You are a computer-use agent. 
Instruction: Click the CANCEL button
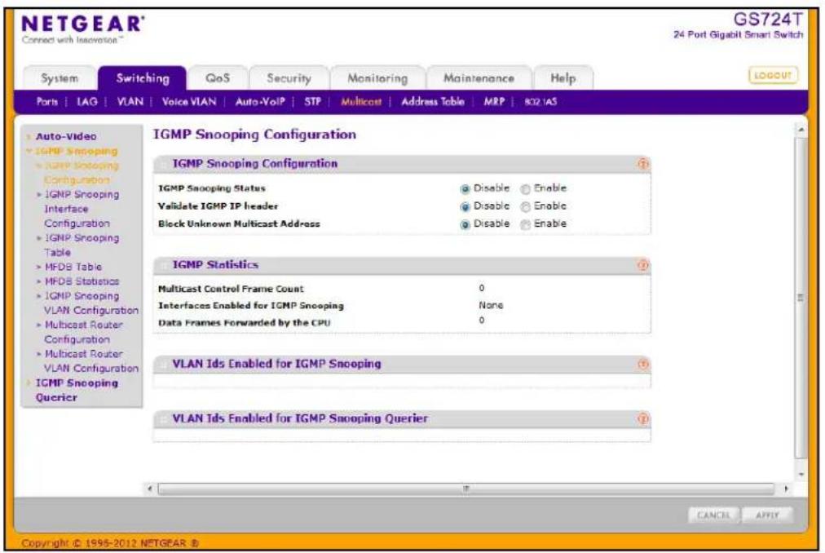click(713, 515)
